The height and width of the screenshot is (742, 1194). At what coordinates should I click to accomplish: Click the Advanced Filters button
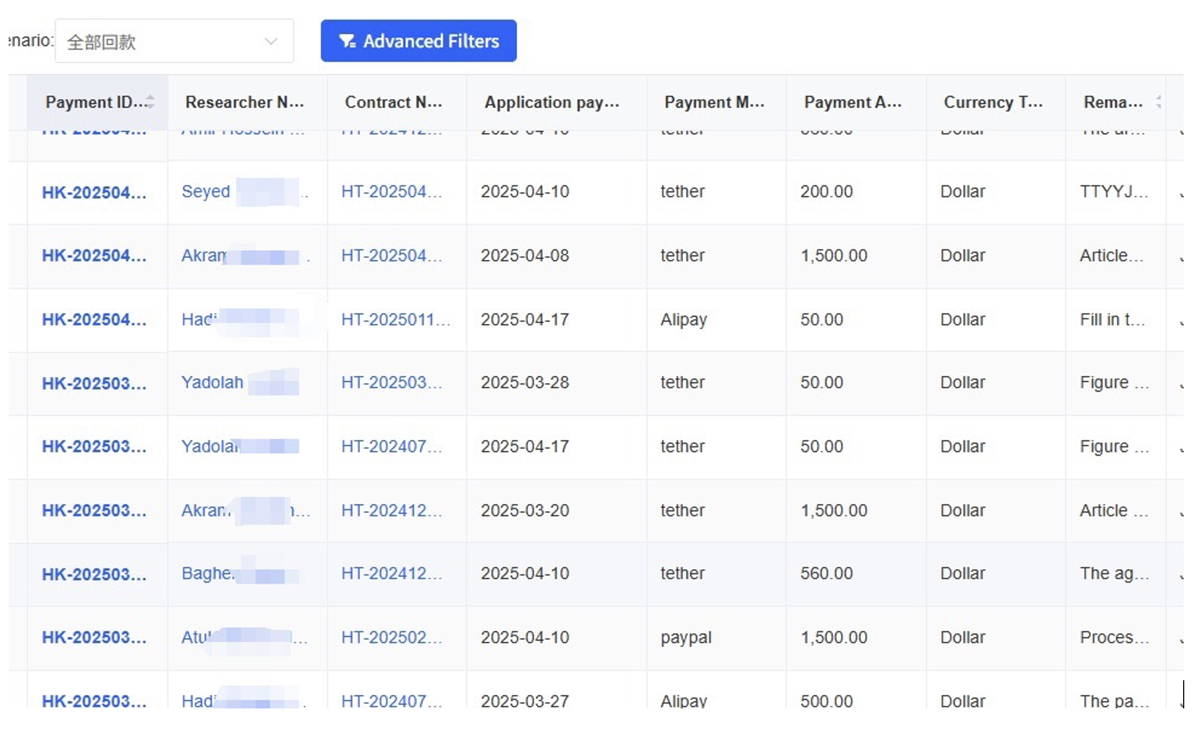coord(418,41)
